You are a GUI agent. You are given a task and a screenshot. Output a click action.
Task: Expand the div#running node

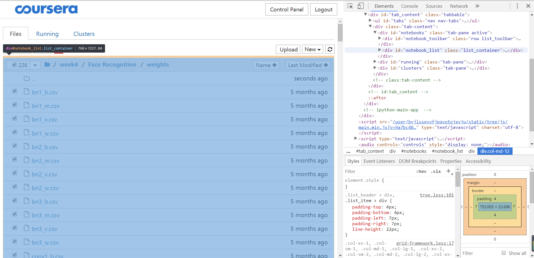click(x=375, y=62)
